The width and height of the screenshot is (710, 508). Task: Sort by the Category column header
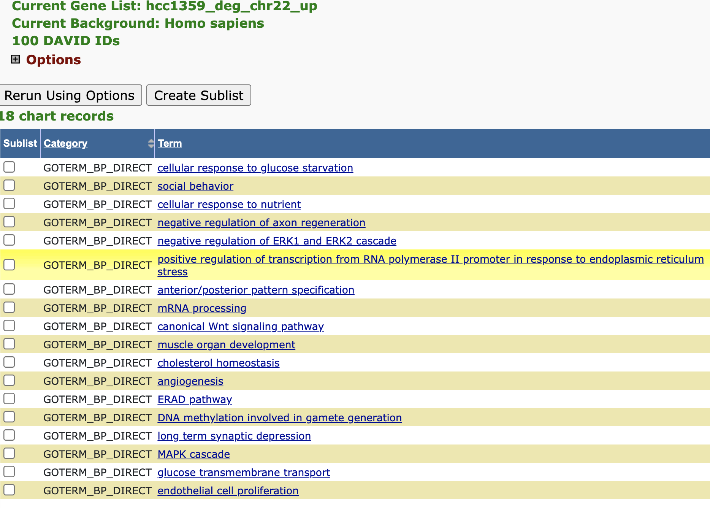click(x=65, y=143)
